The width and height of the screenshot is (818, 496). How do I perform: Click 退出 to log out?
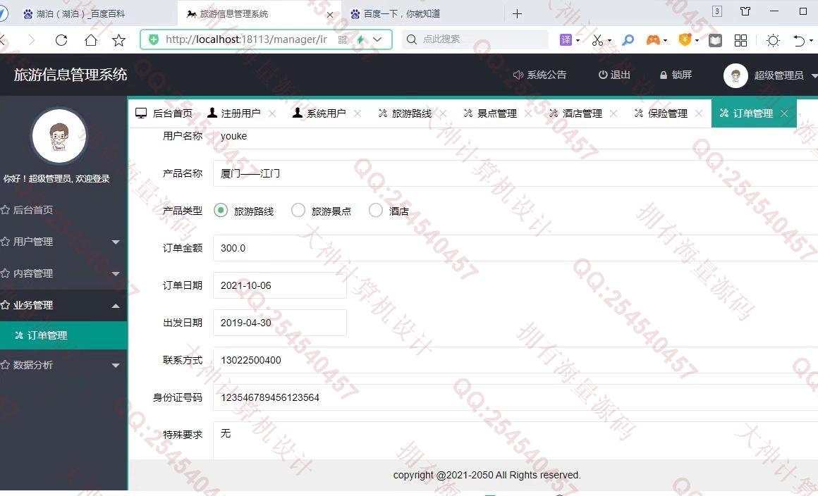[x=614, y=75]
